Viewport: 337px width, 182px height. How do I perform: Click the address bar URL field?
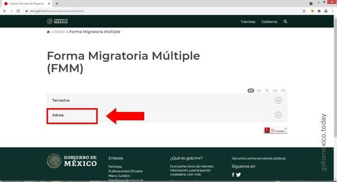tap(161, 11)
